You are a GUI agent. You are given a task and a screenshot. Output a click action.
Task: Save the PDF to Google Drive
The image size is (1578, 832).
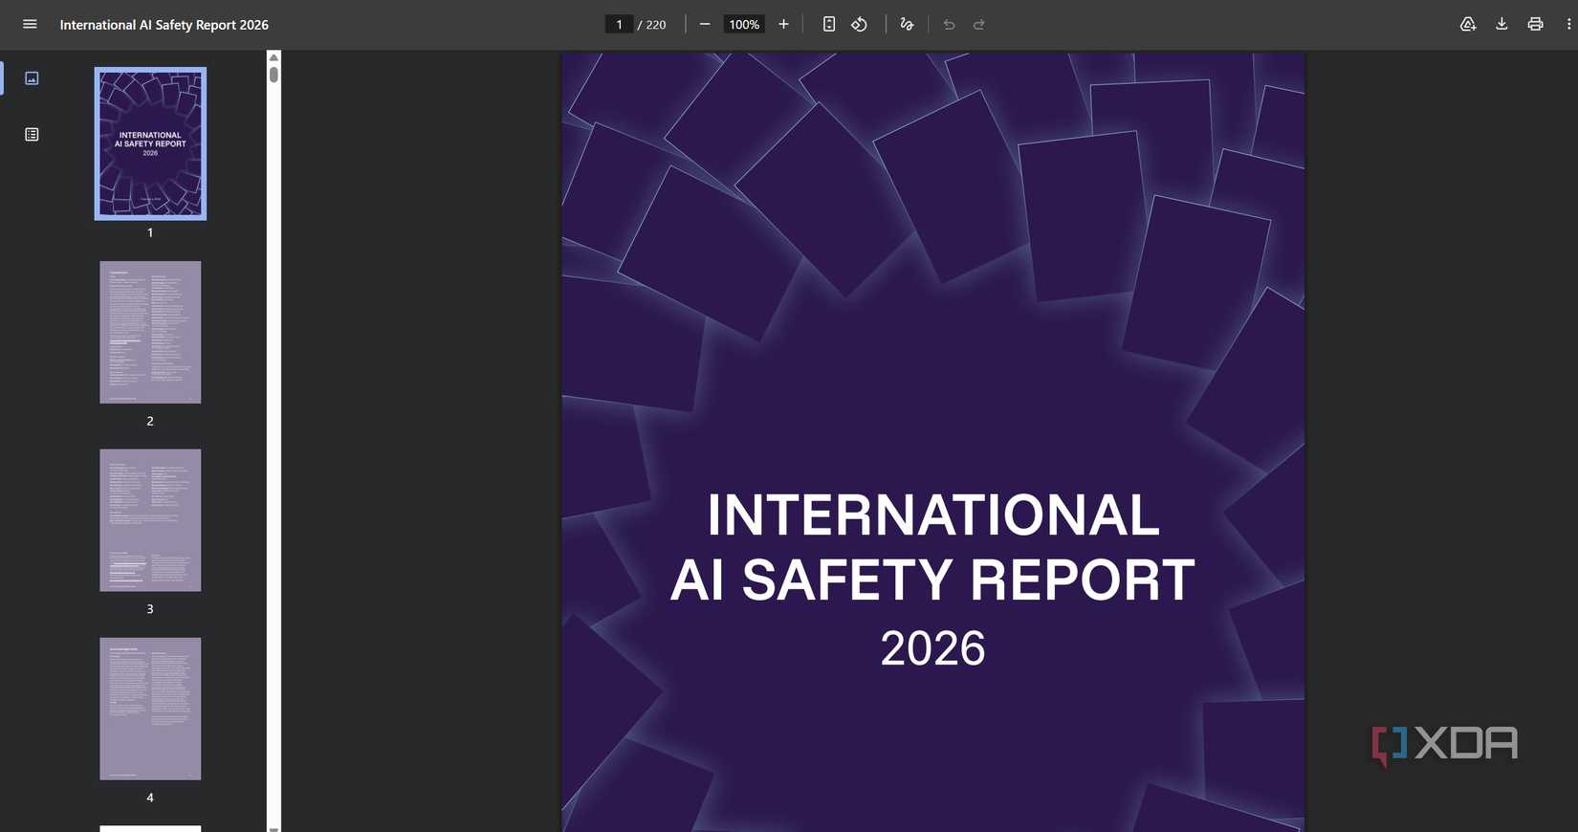[x=1468, y=25]
